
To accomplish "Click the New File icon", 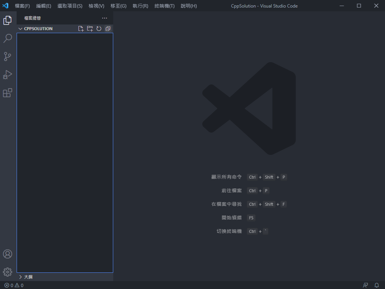I will click(81, 29).
